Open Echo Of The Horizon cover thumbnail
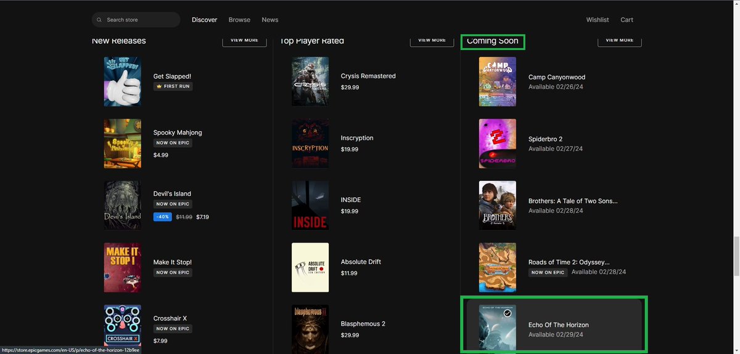 498,328
